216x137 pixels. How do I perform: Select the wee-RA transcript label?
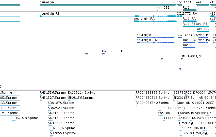coord(203,29)
